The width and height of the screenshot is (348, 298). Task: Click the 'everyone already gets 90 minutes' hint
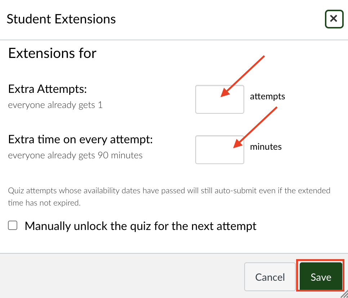coord(75,155)
